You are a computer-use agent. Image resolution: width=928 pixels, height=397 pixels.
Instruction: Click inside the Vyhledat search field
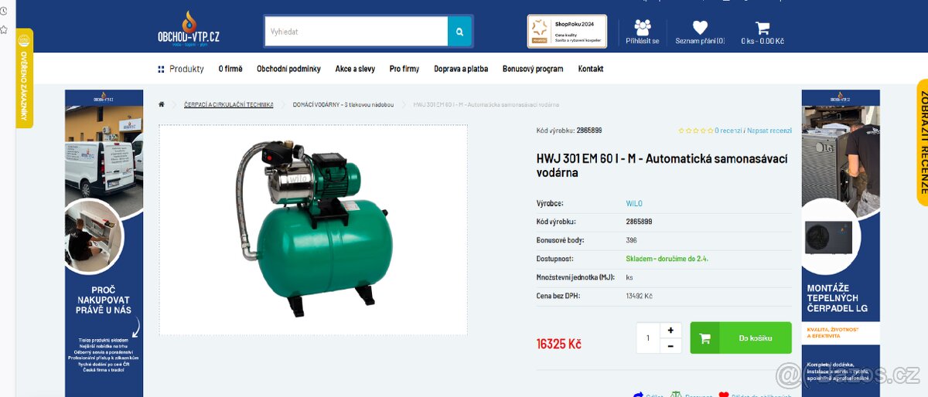(x=357, y=32)
